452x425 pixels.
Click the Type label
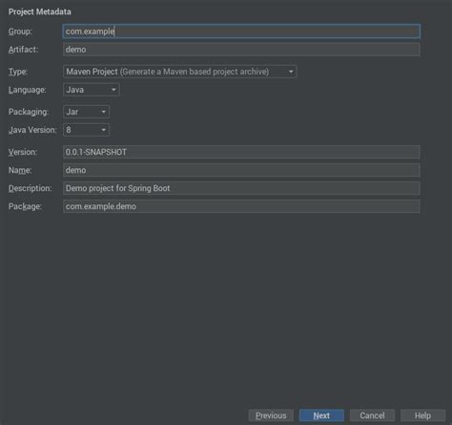click(18, 72)
